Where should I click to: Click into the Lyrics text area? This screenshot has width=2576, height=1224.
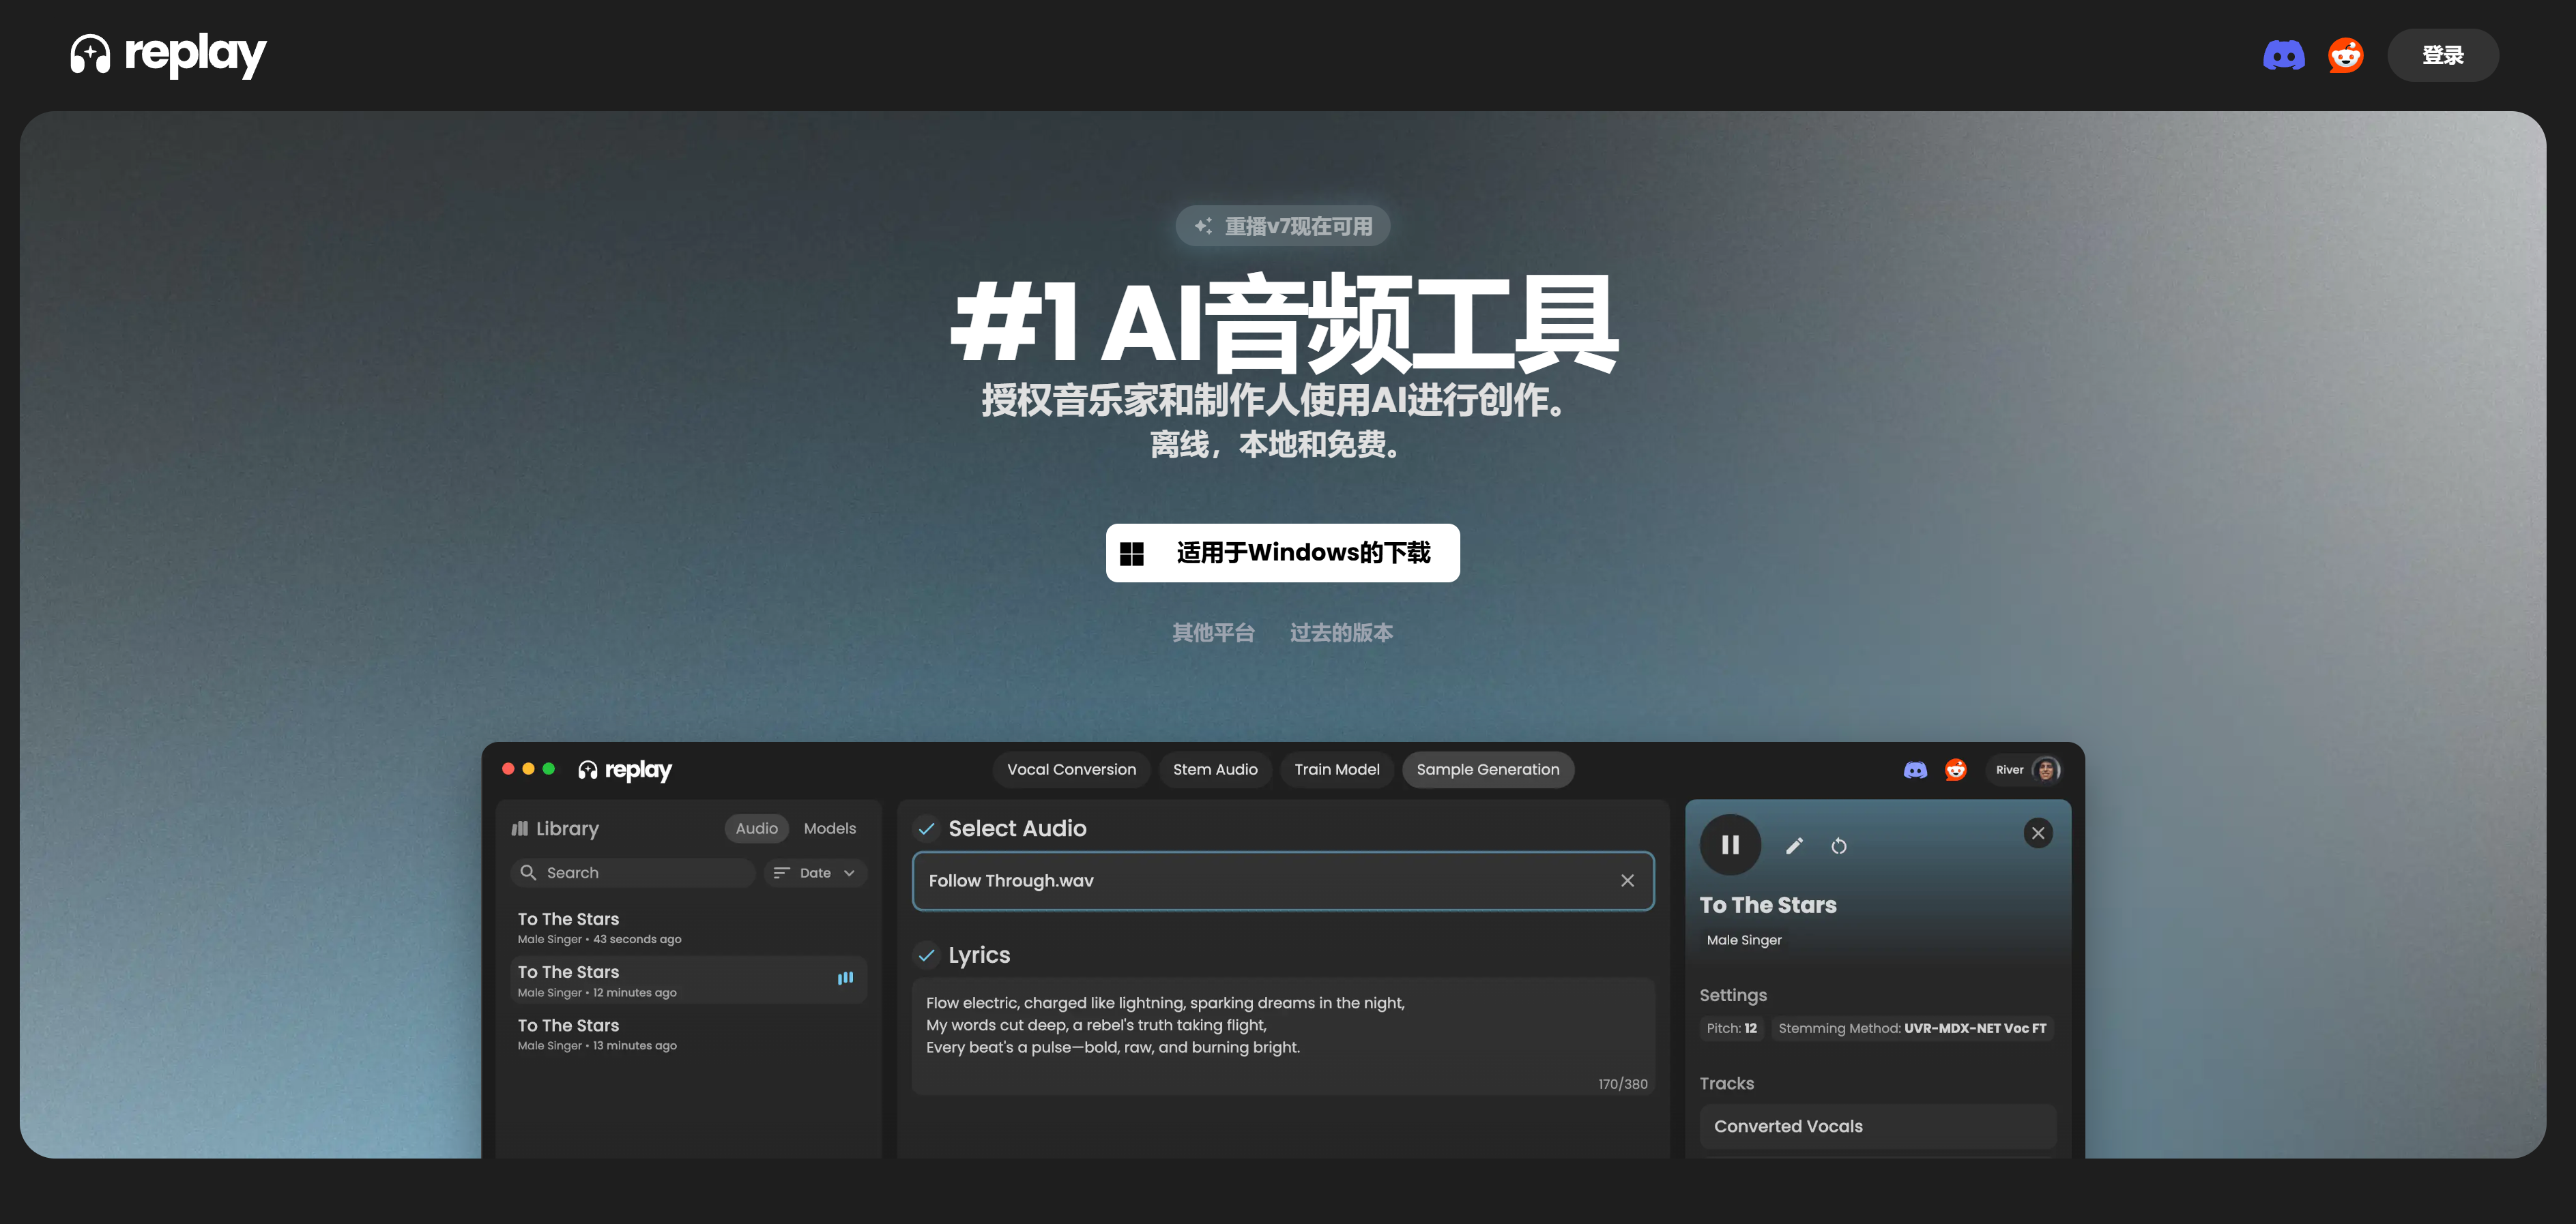pyautogui.click(x=1283, y=1035)
